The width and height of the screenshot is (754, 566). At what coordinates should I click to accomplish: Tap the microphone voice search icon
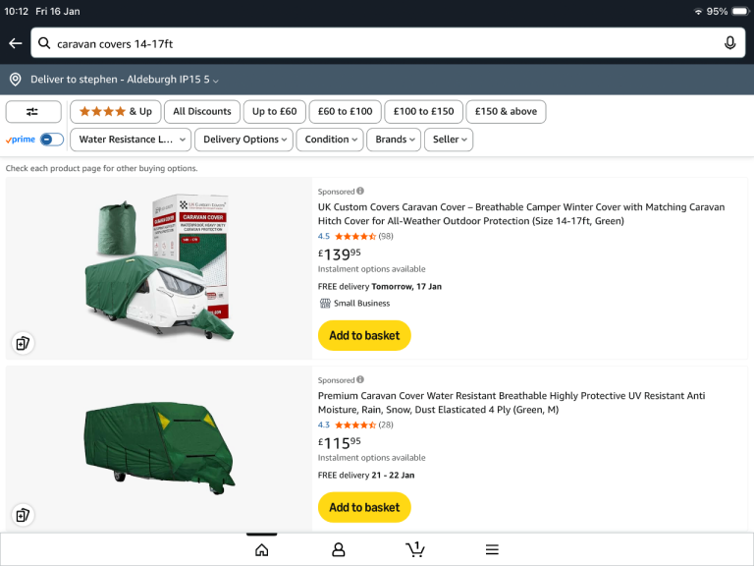coord(729,43)
